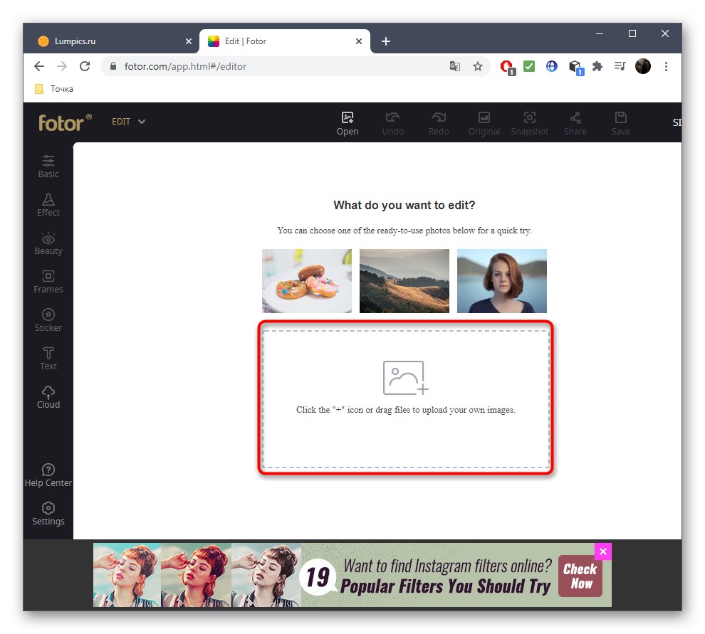705x634 pixels.
Task: Click the Snapshot icon in toolbar
Action: [x=530, y=122]
